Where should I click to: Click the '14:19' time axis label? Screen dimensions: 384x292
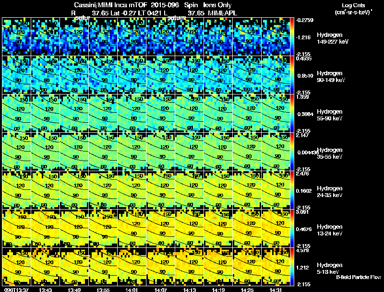tap(218, 290)
